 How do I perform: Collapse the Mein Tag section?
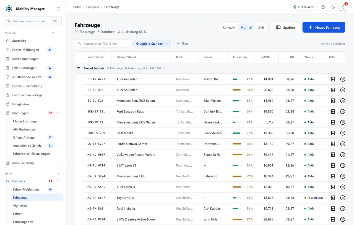53,33
